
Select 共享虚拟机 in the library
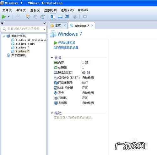[x=19, y=55]
